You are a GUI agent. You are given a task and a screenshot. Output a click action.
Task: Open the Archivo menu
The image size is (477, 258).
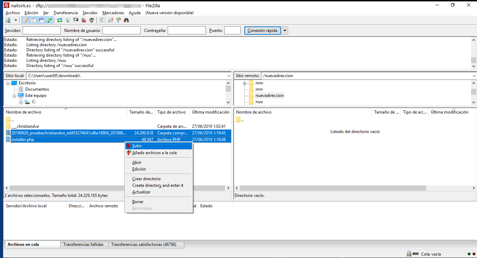click(12, 13)
